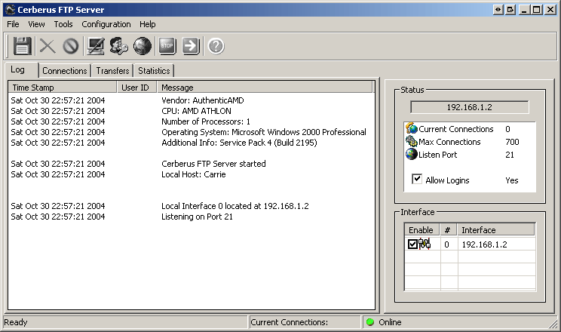Image resolution: width=561 pixels, height=332 pixels.
Task: Click the title bar double-arrow button
Action: 498,10
